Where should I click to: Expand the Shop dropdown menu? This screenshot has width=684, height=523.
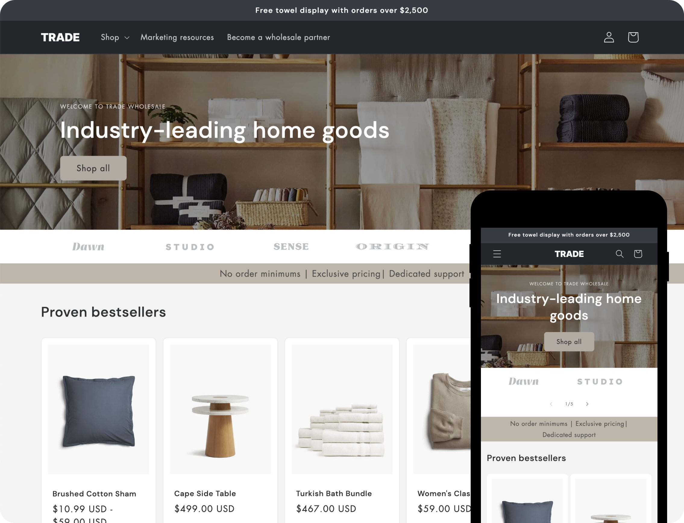point(115,37)
